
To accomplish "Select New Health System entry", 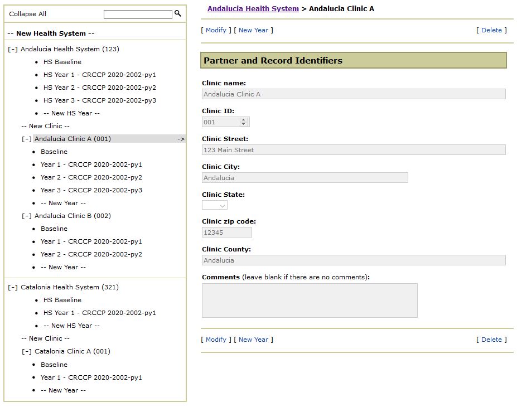I will pos(51,33).
